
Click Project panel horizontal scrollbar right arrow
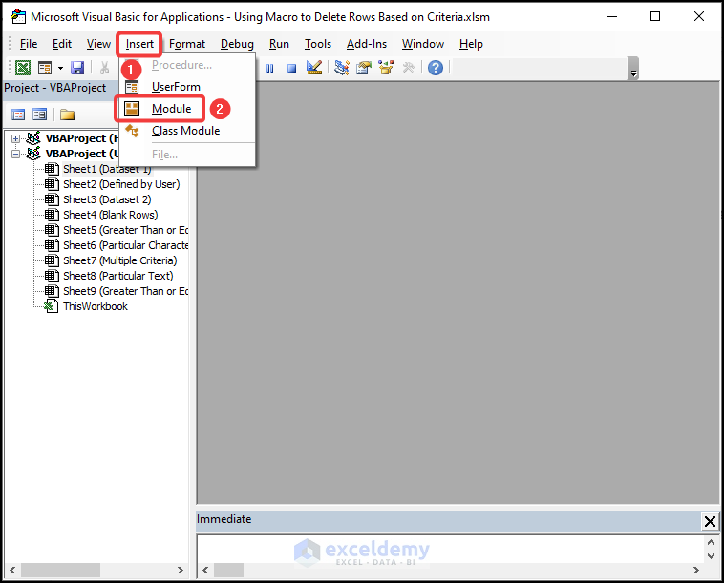coord(181,570)
